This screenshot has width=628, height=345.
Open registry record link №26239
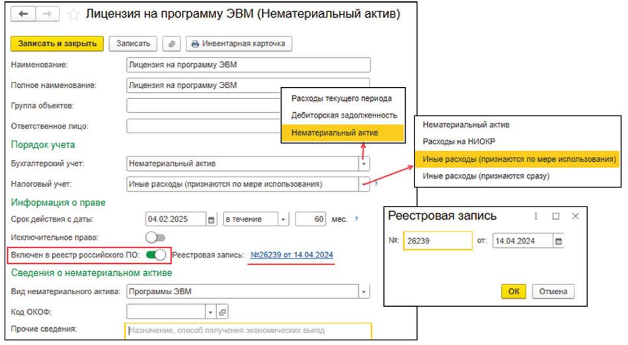(x=291, y=255)
